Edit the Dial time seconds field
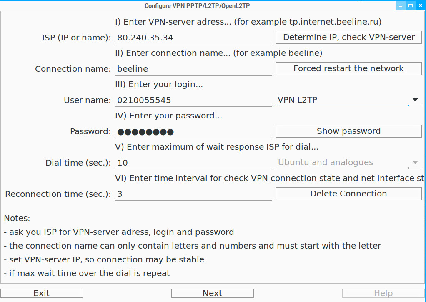426x302 pixels. 193,163
